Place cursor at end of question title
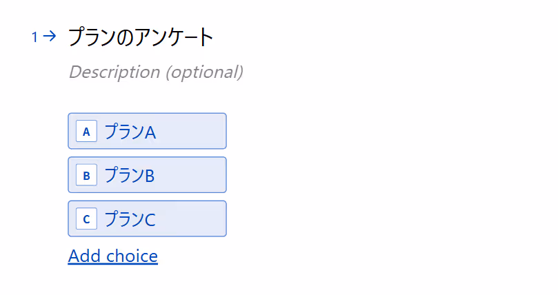The height and width of the screenshot is (295, 558). pos(213,37)
